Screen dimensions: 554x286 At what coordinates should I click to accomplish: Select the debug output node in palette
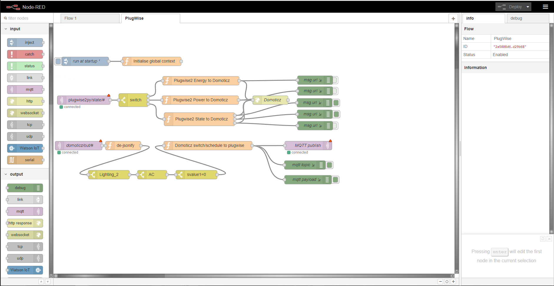[25, 188]
